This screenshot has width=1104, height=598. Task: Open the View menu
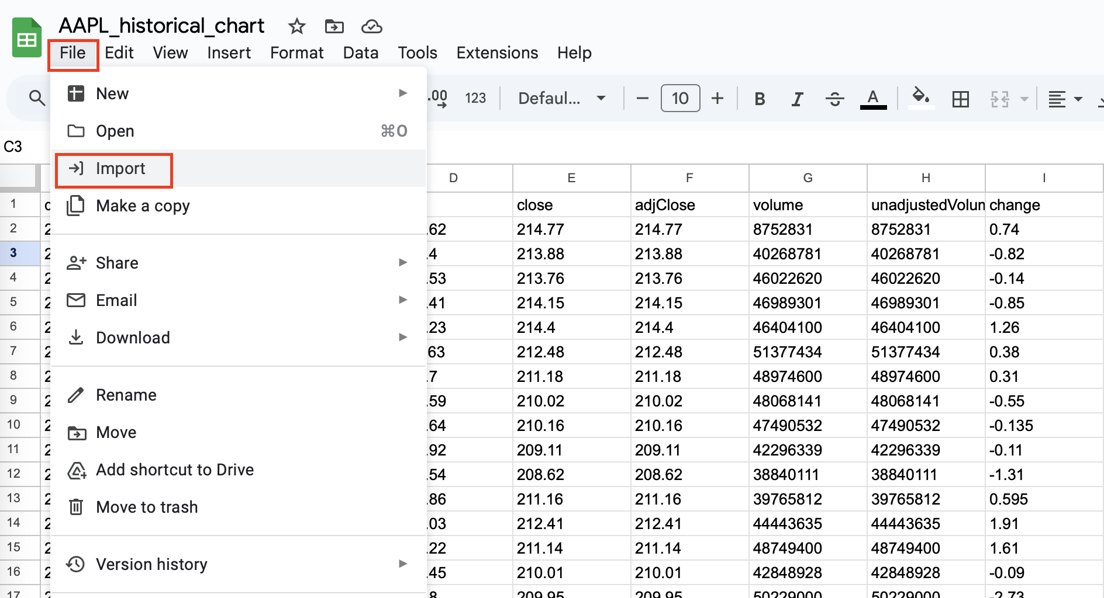coord(170,53)
